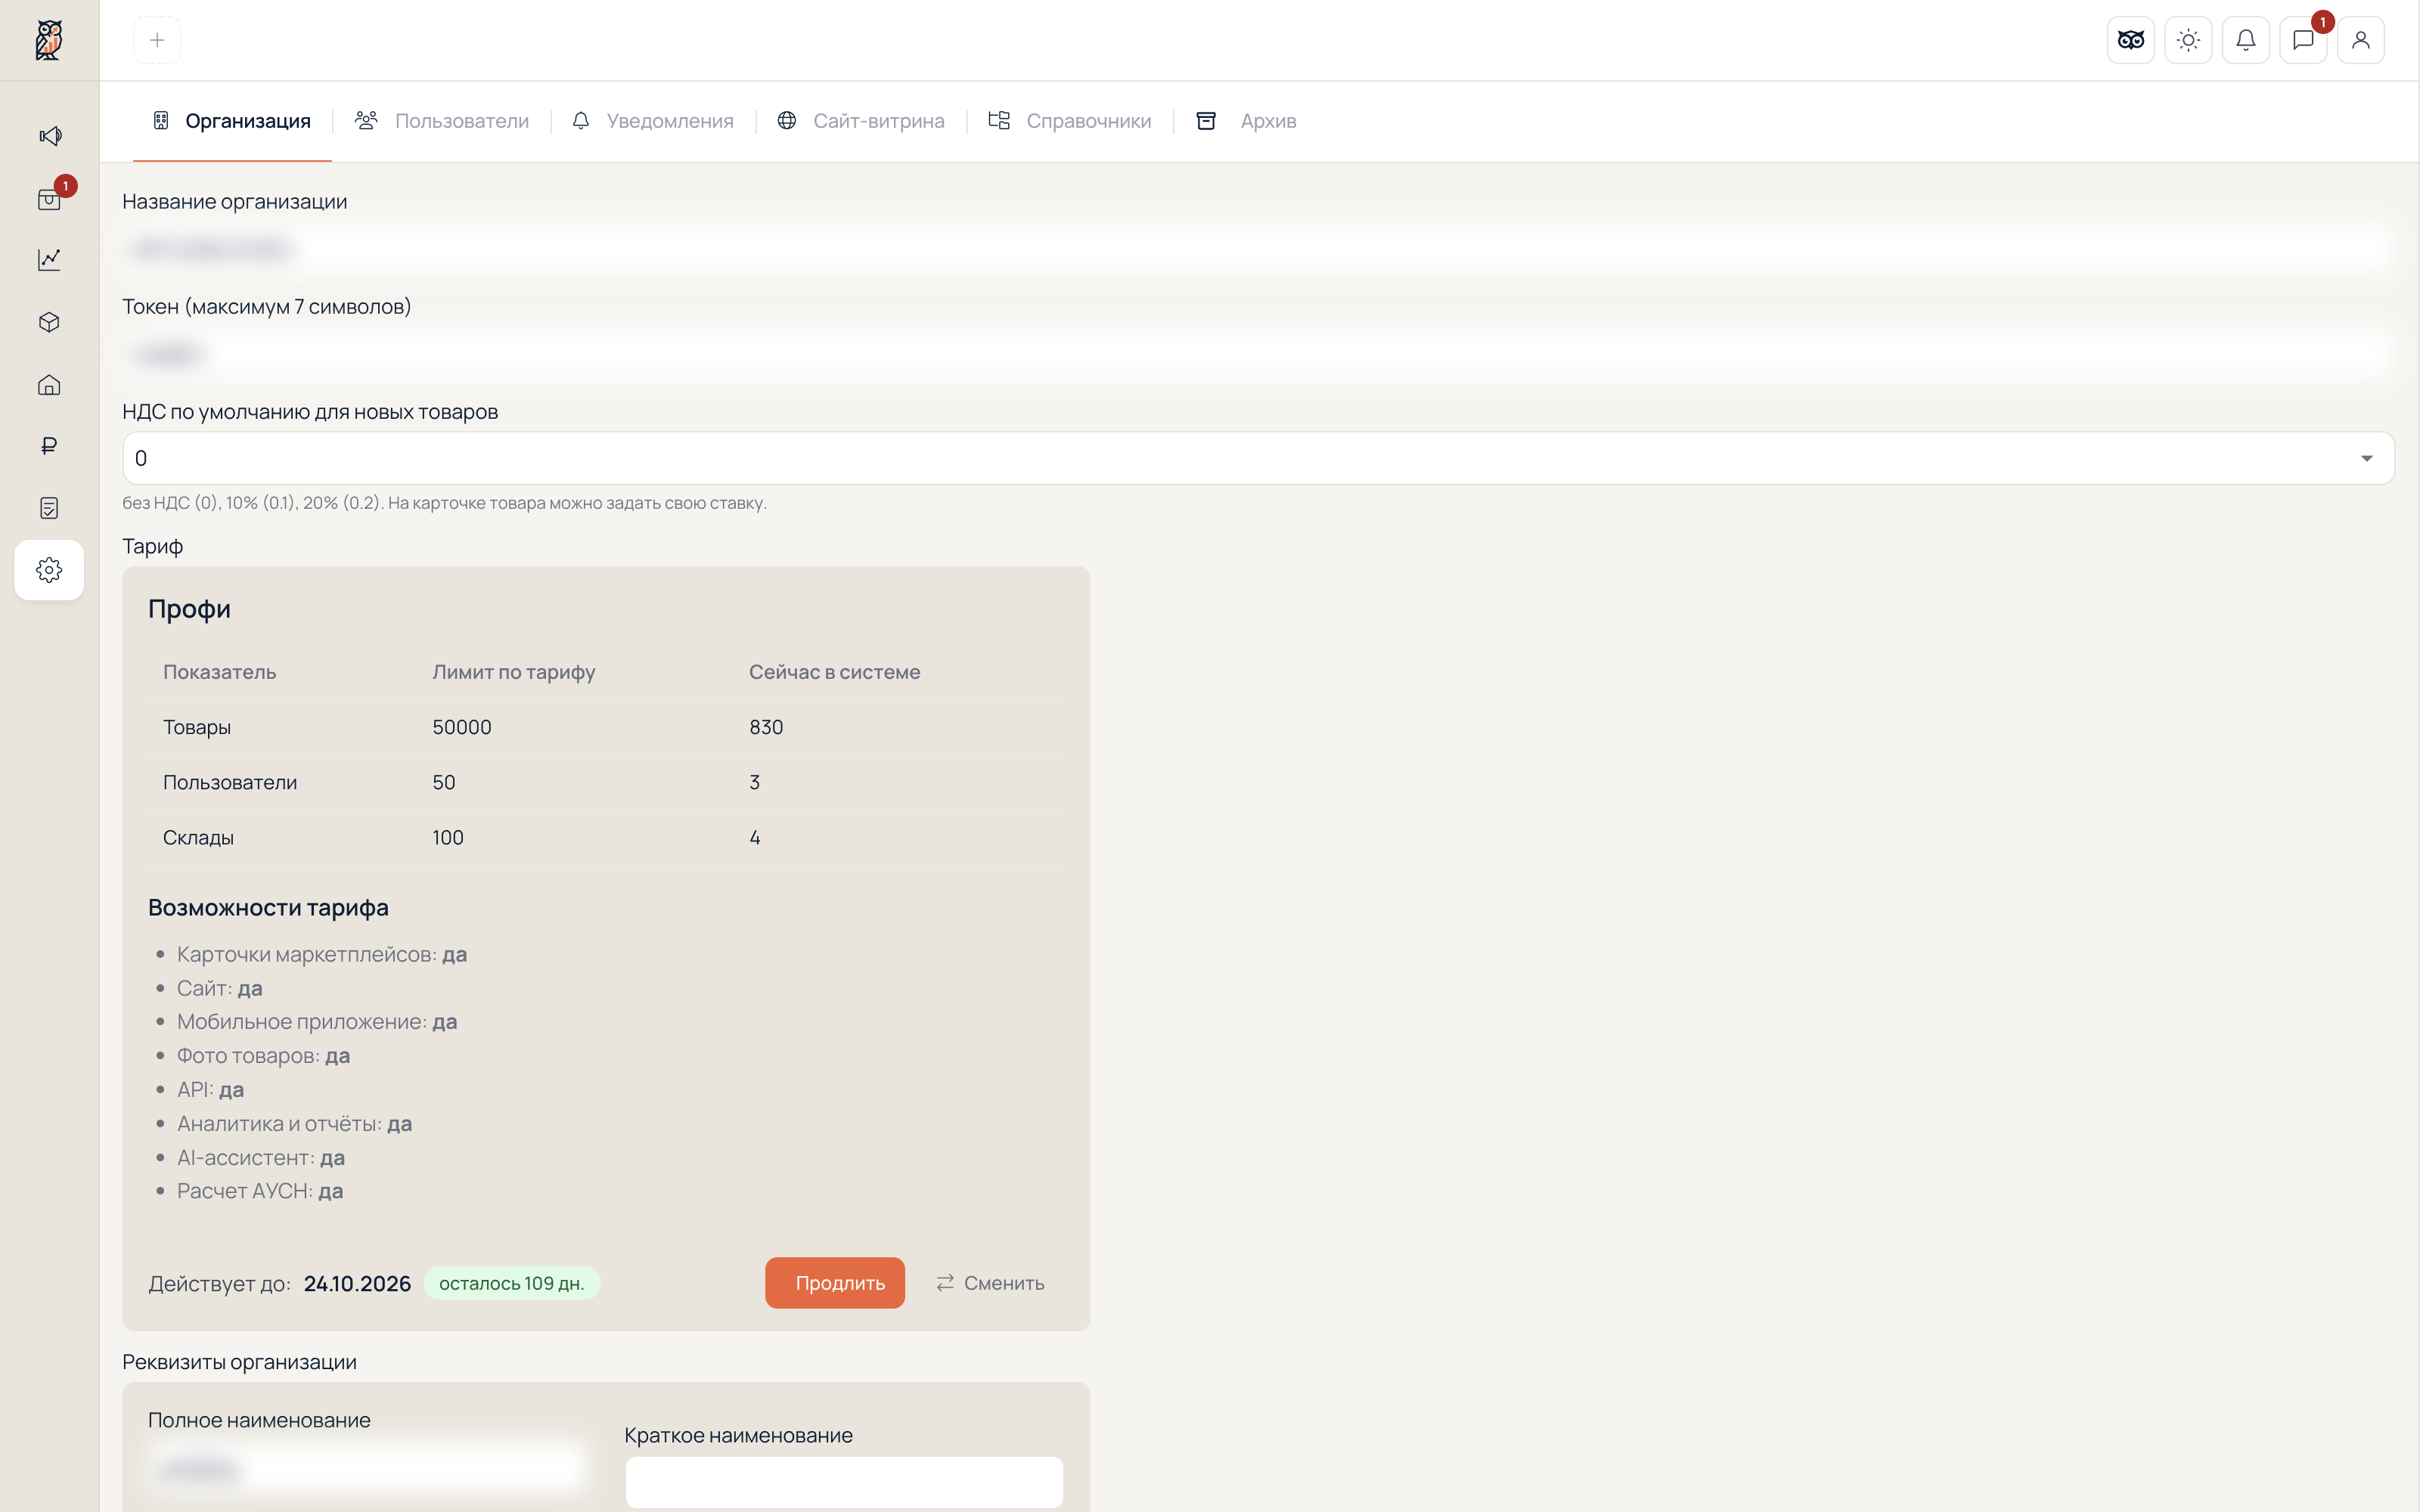Screen dimensions: 2420x1512
Task: Open the warehouse house icon in sidebar
Action: coord(49,385)
